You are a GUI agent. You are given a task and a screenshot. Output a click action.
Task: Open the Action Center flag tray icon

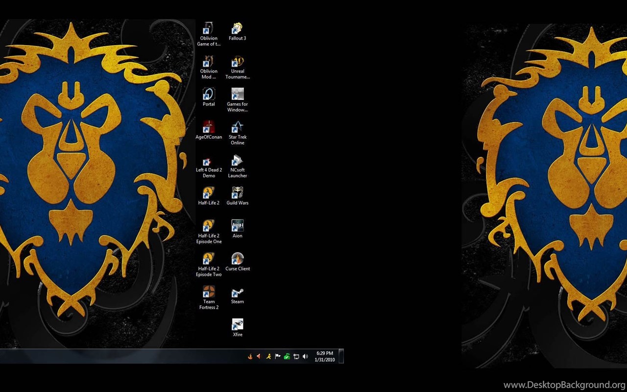(278, 357)
